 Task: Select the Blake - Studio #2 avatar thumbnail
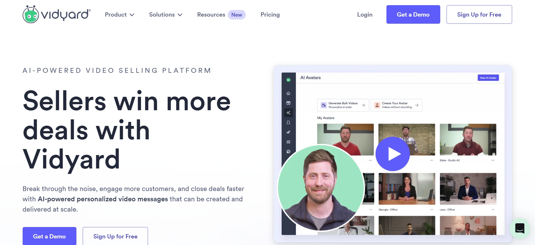(468, 140)
